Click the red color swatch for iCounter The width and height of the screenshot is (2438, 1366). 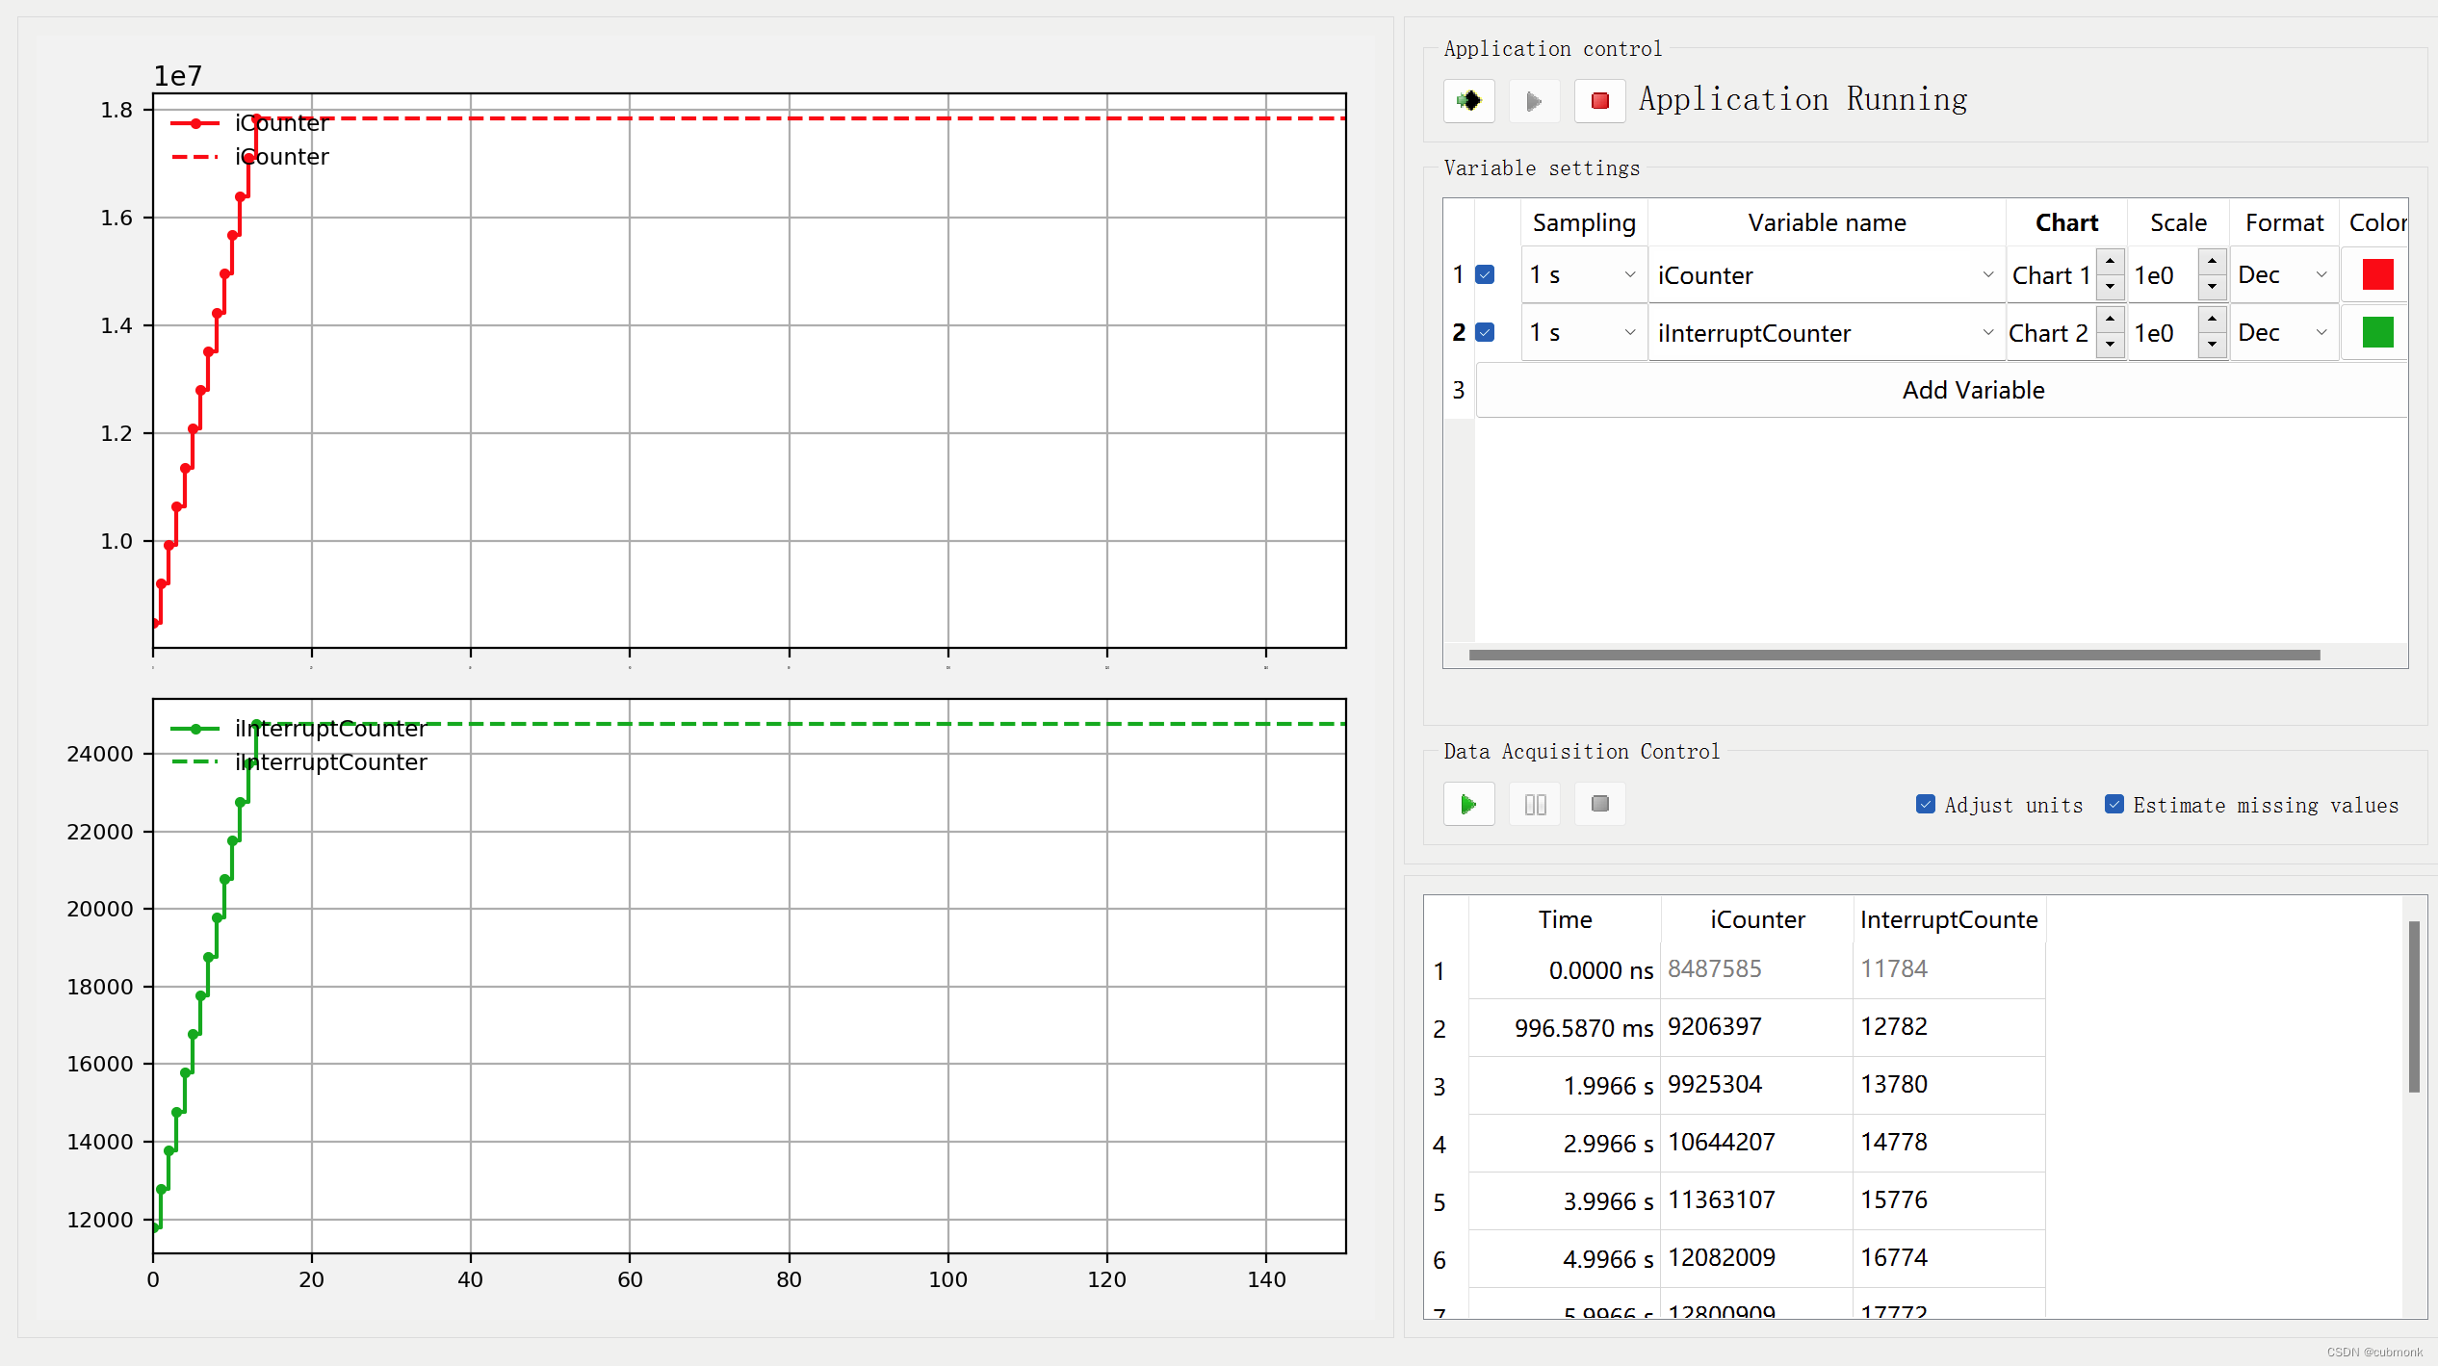coord(2377,274)
